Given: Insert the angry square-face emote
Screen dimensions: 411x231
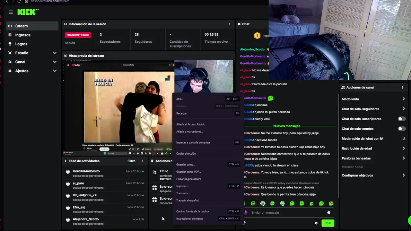Looking at the screenshot, I should (x=253, y=203).
